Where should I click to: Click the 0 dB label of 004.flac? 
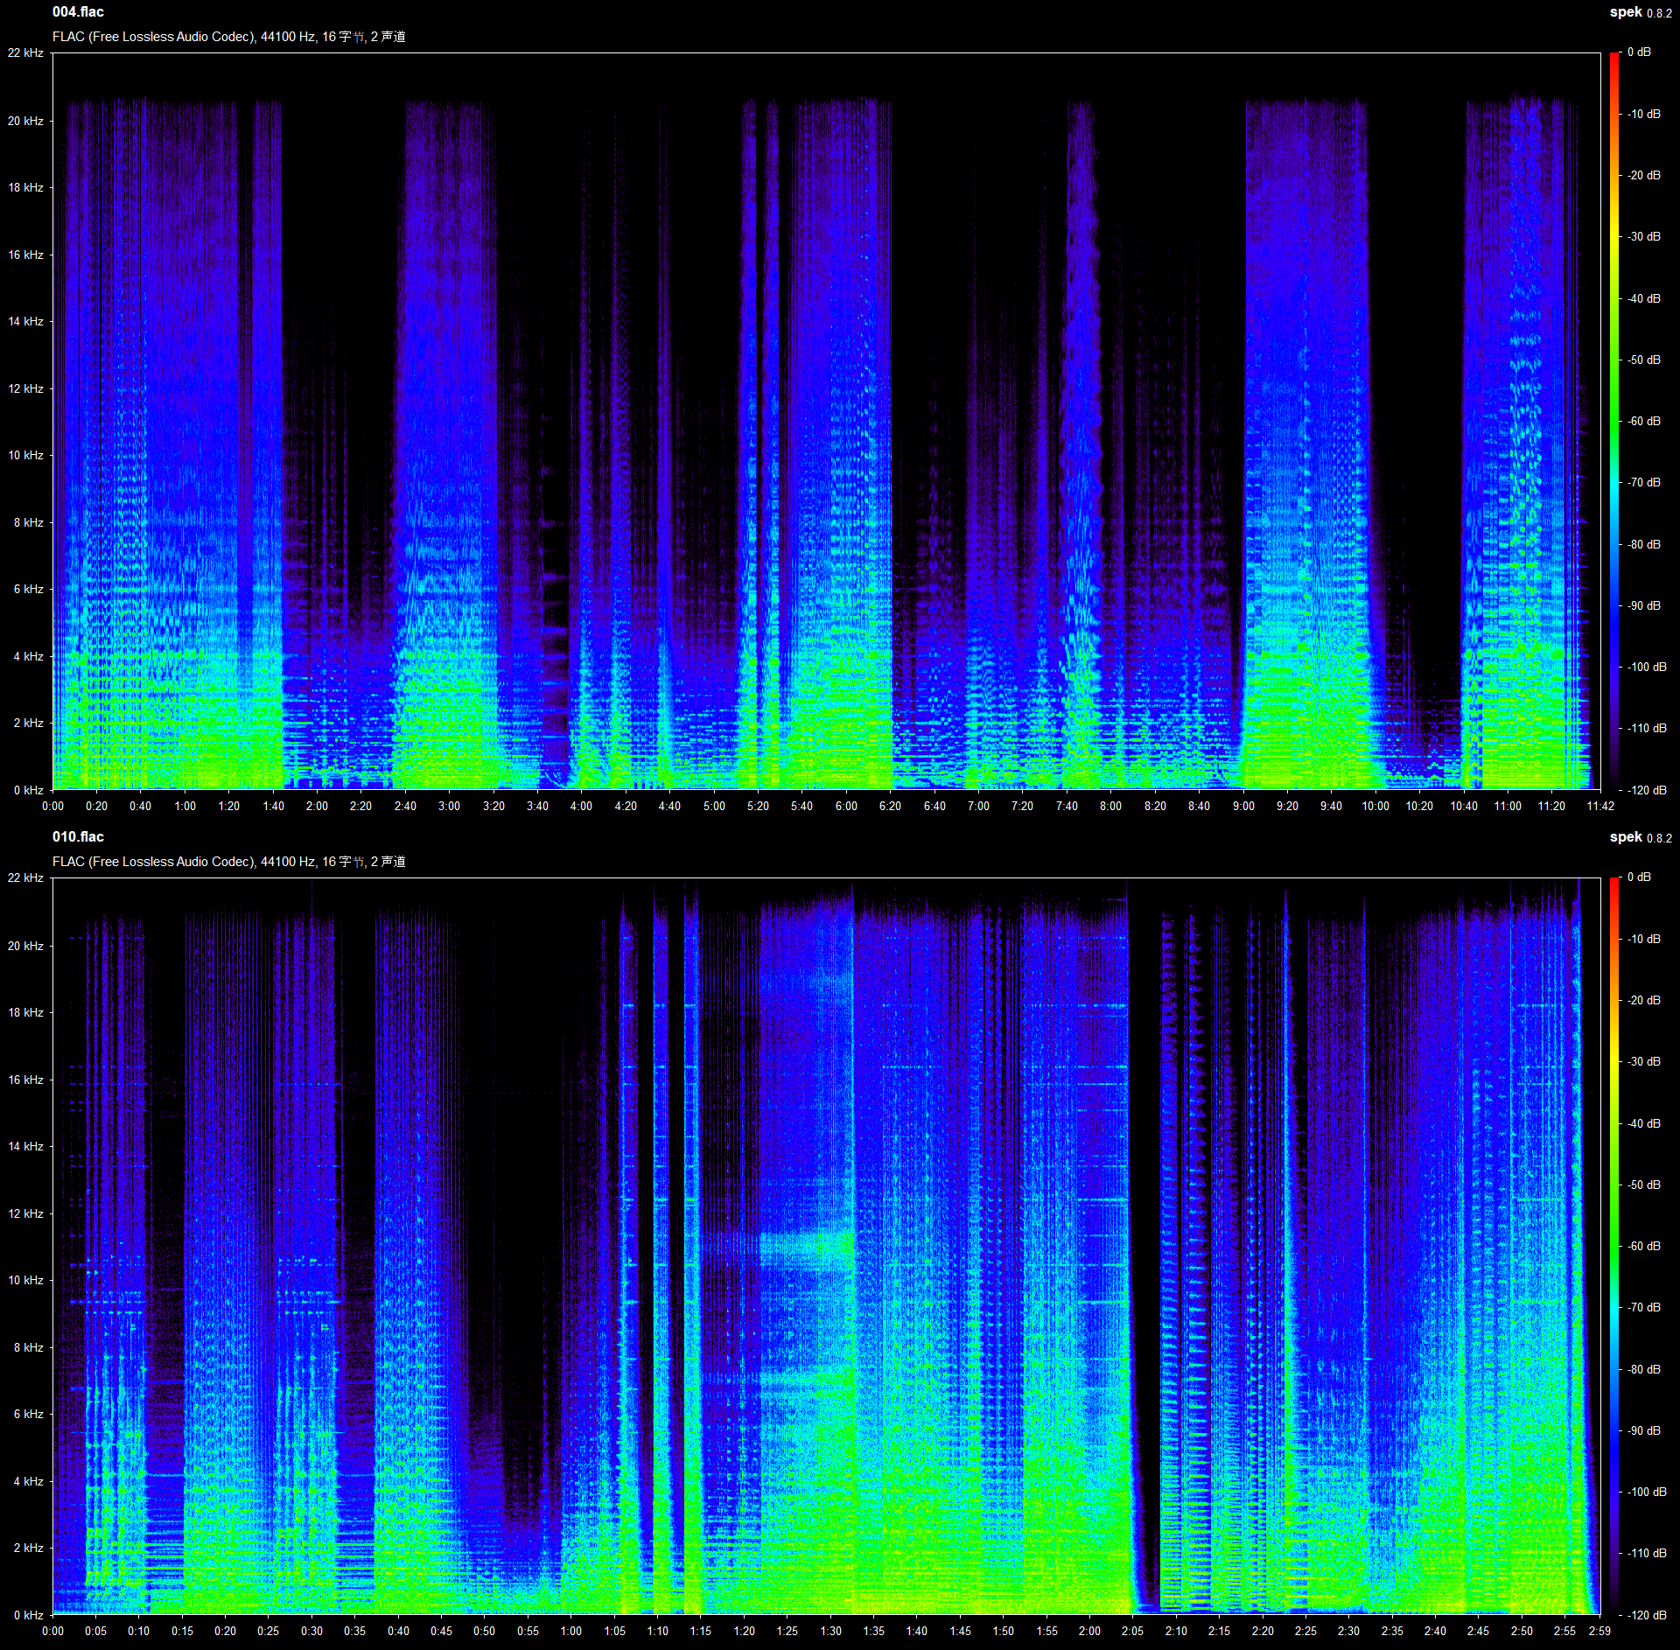[x=1639, y=52]
